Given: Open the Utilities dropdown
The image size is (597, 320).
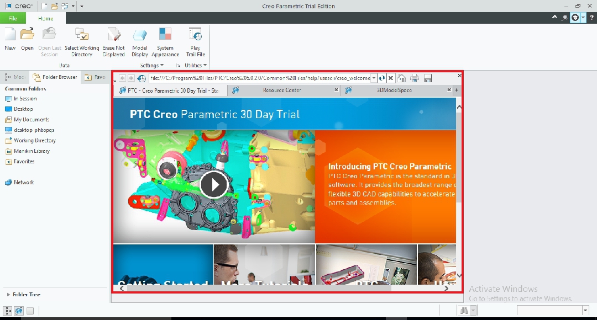Looking at the screenshot, I should [x=195, y=65].
